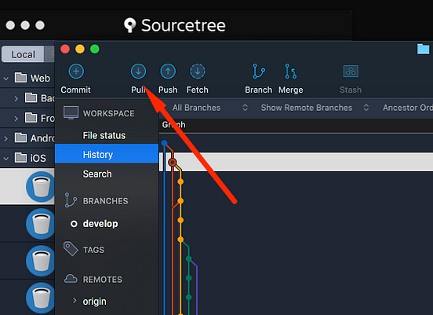Viewport: 433px width, 315px height.
Task: Click the Fetch toolbar icon
Action: click(198, 71)
